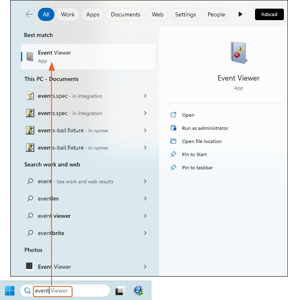288x300 pixels.
Task: Open Task View on the taskbar
Action: [120, 291]
